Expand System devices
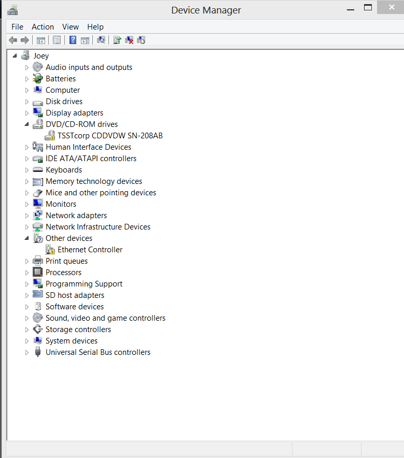This screenshot has height=458, width=404. (26, 341)
